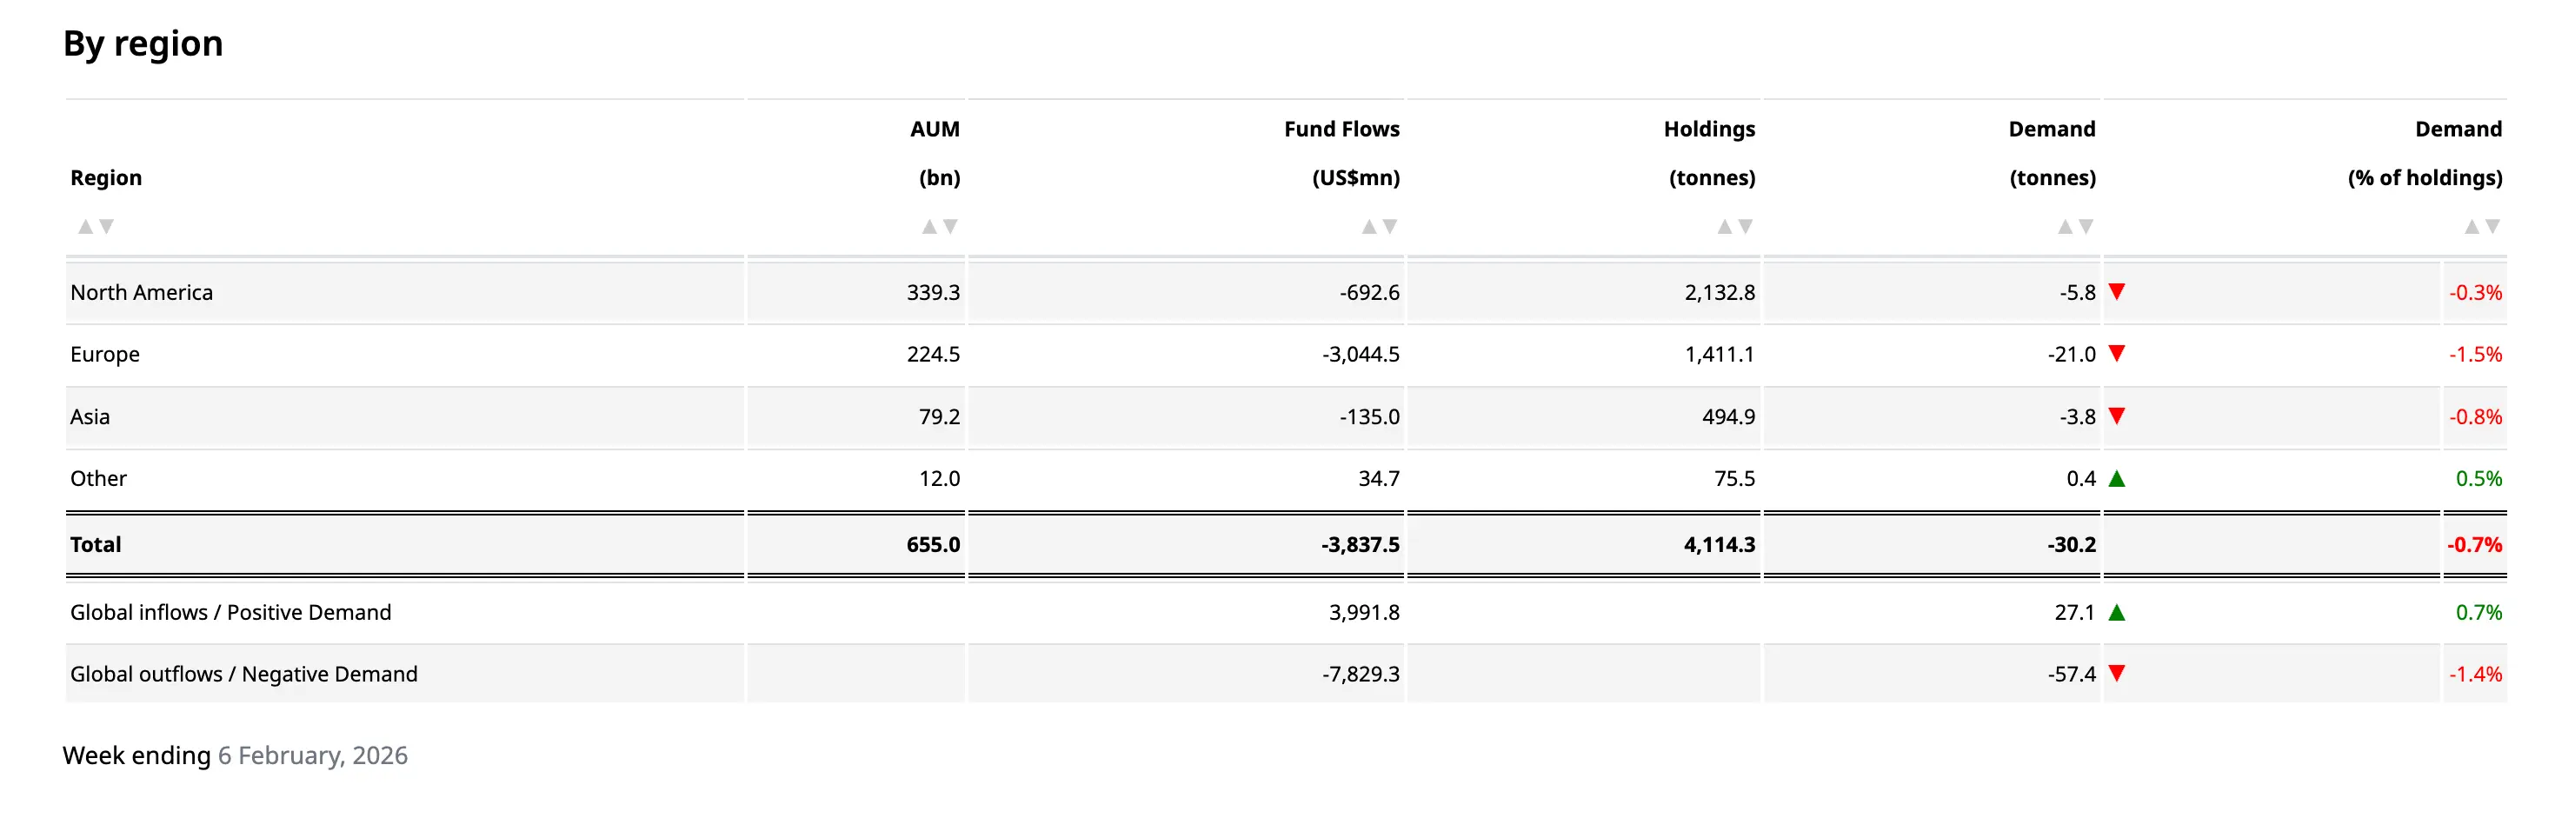2575x838 pixels.
Task: Click the Fund Flows (US$mn) column header
Action: click(x=1341, y=153)
